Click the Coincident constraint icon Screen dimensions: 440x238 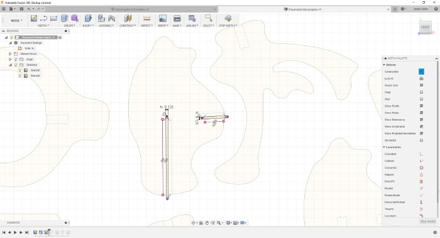(x=421, y=154)
